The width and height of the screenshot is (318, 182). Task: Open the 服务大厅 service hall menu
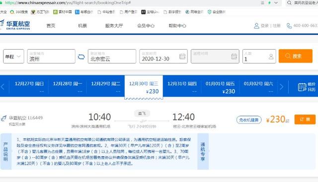[114, 26]
